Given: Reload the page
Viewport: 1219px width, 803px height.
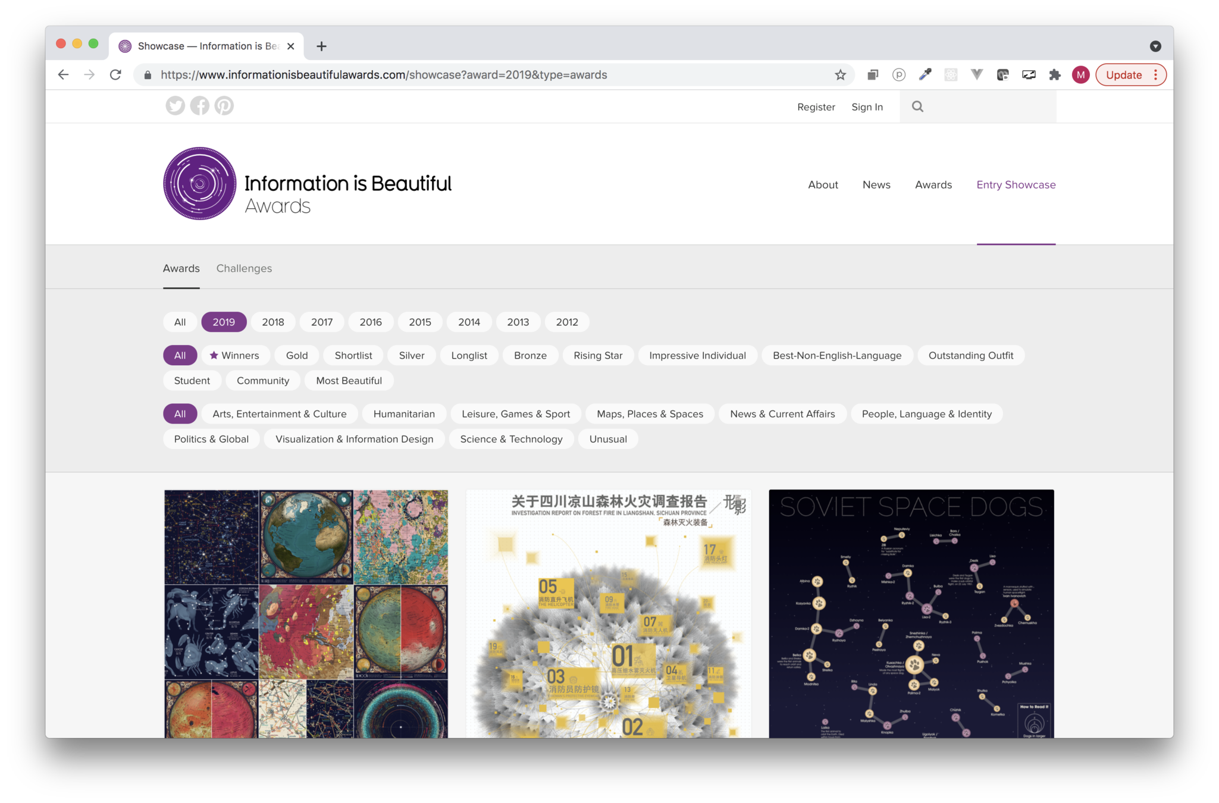Looking at the screenshot, I should coord(115,75).
